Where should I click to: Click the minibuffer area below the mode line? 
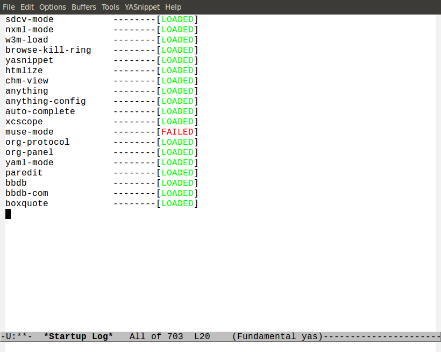click(220, 347)
